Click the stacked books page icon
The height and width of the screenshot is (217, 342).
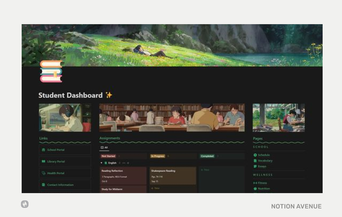[51, 71]
